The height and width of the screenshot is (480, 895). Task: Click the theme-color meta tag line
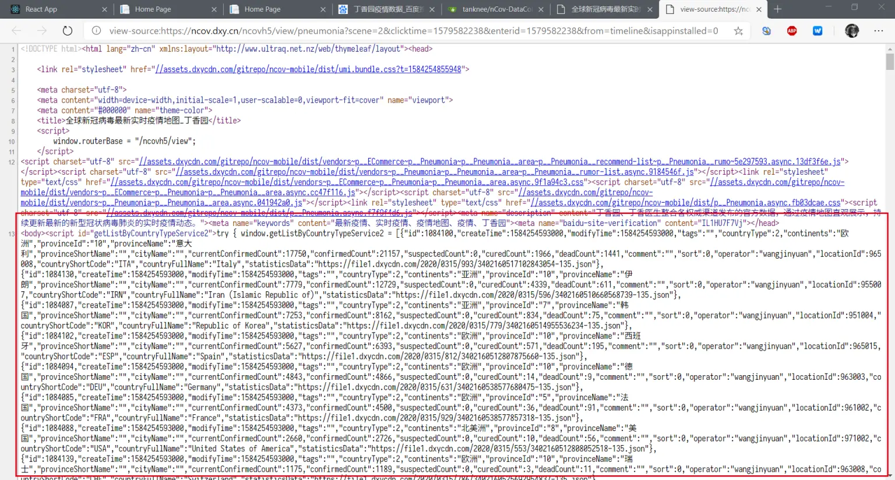125,110
